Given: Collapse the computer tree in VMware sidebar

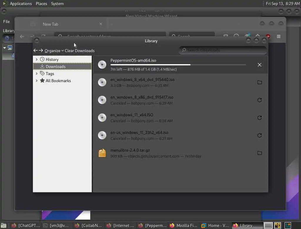Looking at the screenshot, I should 4,48.
